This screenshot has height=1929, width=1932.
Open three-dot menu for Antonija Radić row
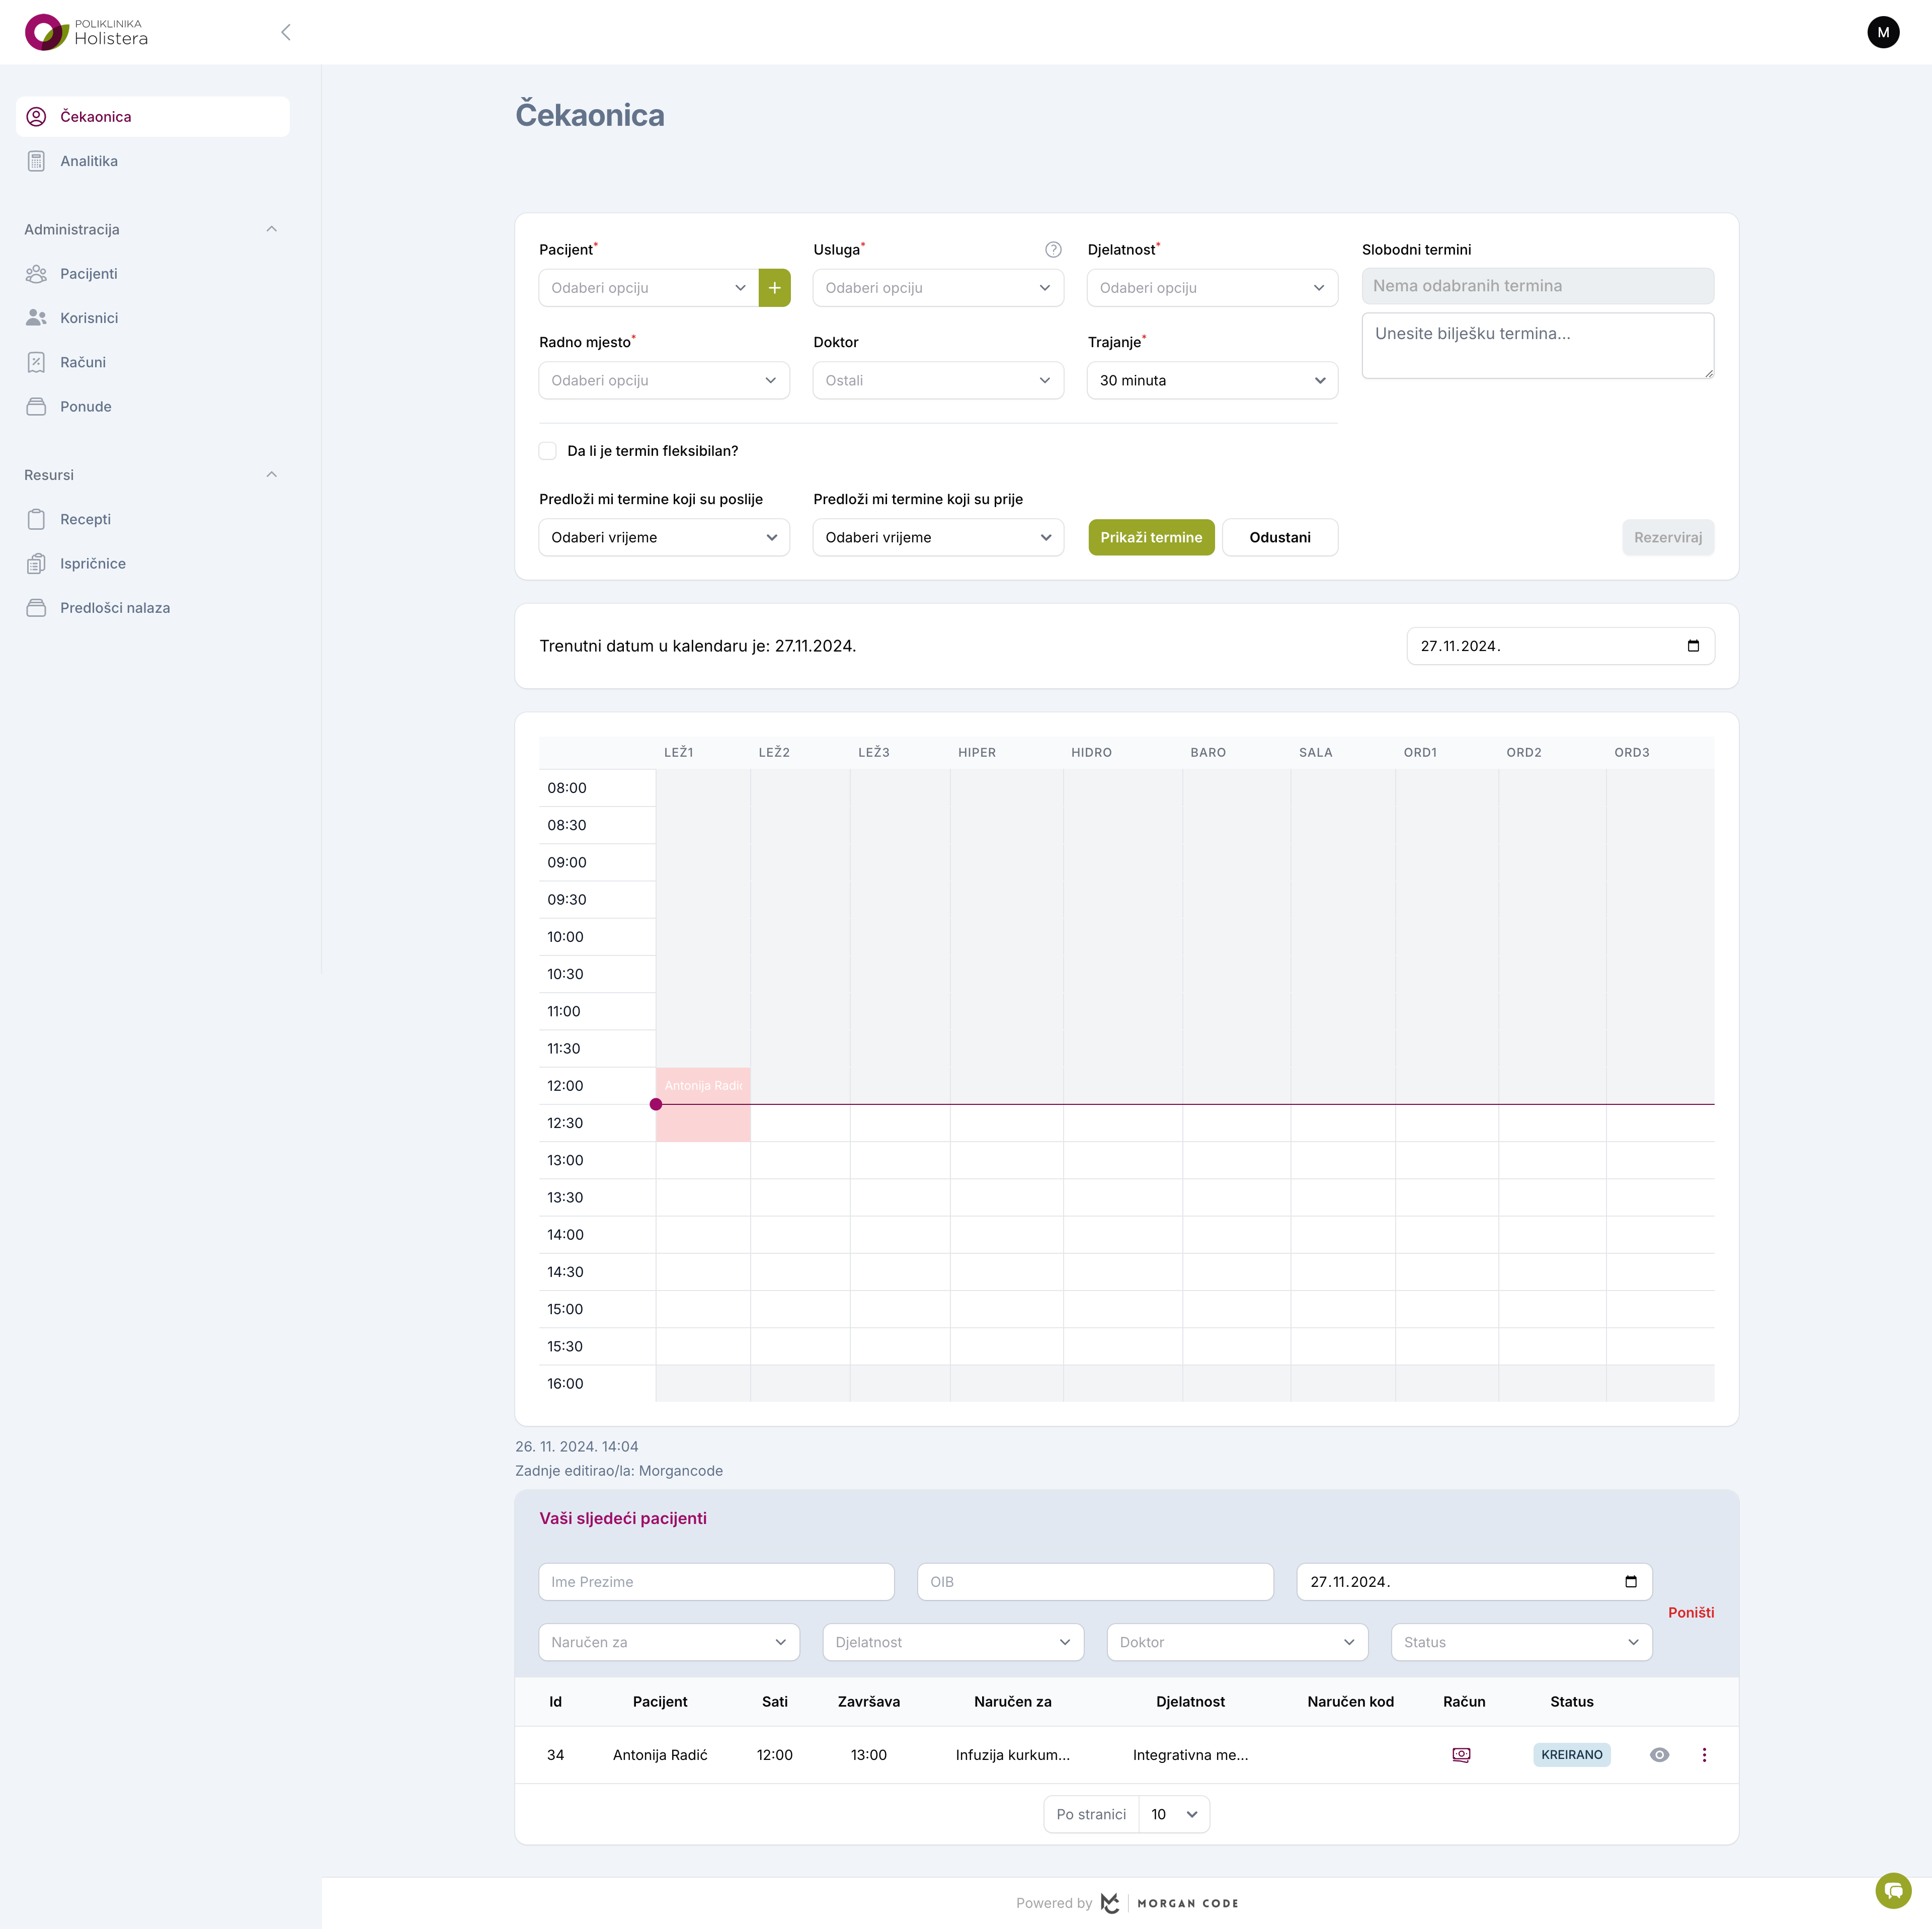1704,1755
